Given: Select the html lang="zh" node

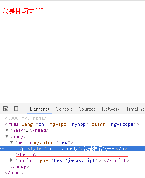Looking at the screenshot, I should tap(72, 124).
